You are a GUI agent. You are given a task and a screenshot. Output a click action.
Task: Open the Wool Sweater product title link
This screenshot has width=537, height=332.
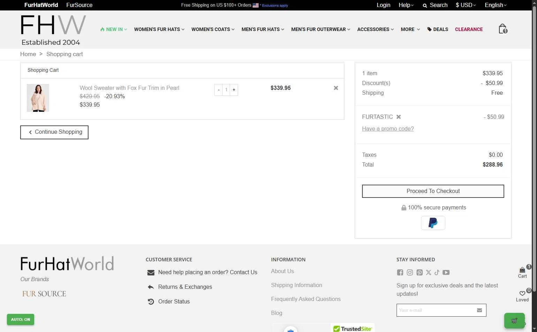click(x=129, y=88)
